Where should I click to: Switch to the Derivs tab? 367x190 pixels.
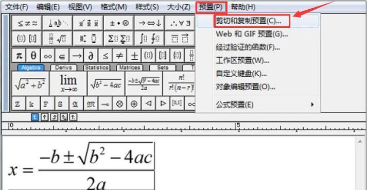64,67
